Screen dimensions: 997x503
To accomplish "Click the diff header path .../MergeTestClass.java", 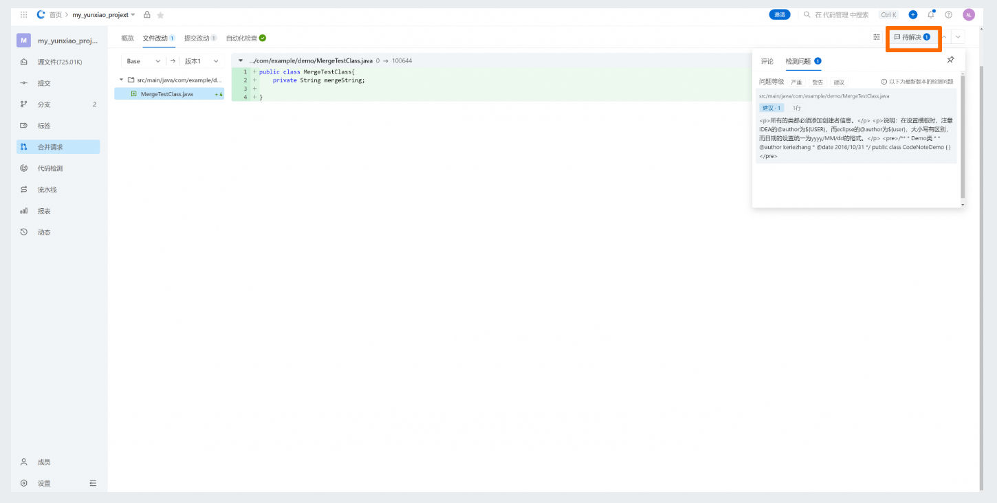I will [311, 60].
